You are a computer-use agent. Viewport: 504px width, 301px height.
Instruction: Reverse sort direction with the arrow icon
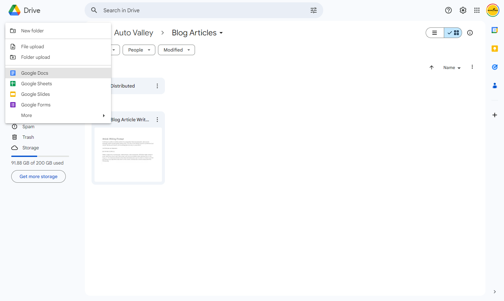click(432, 67)
